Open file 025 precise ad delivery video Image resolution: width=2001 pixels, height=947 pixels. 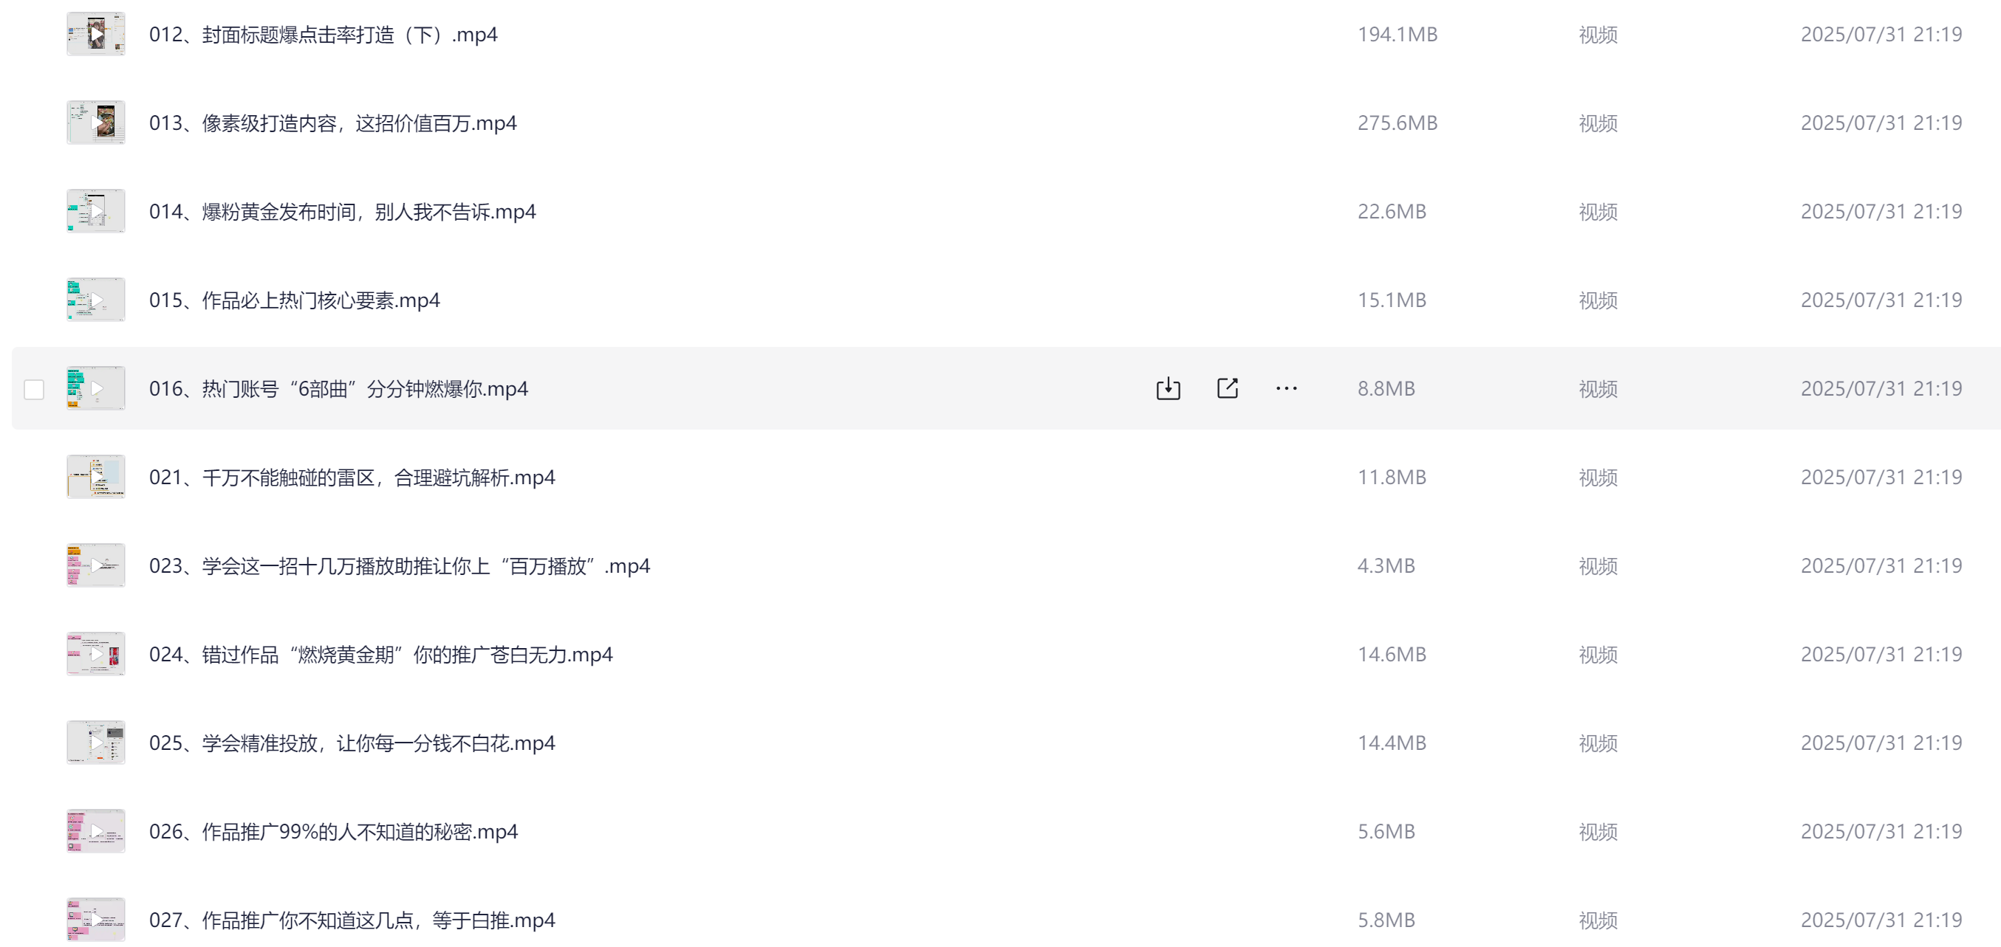click(352, 743)
